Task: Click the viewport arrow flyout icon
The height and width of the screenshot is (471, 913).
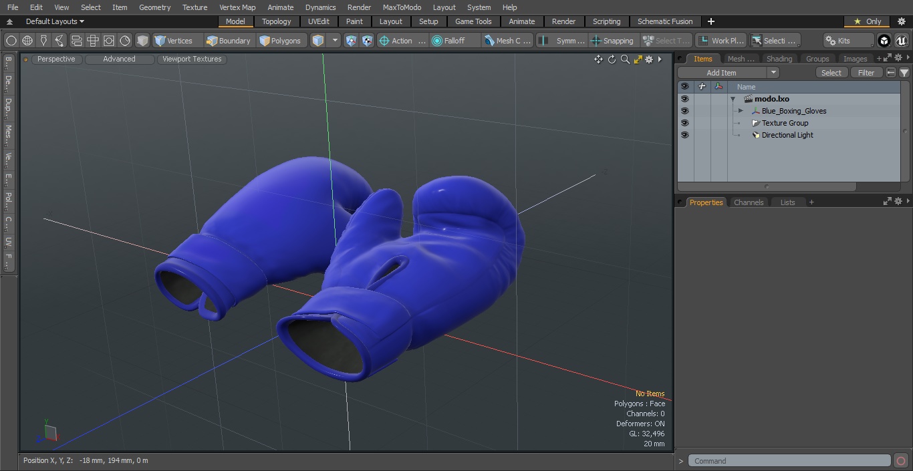Action: [660, 59]
